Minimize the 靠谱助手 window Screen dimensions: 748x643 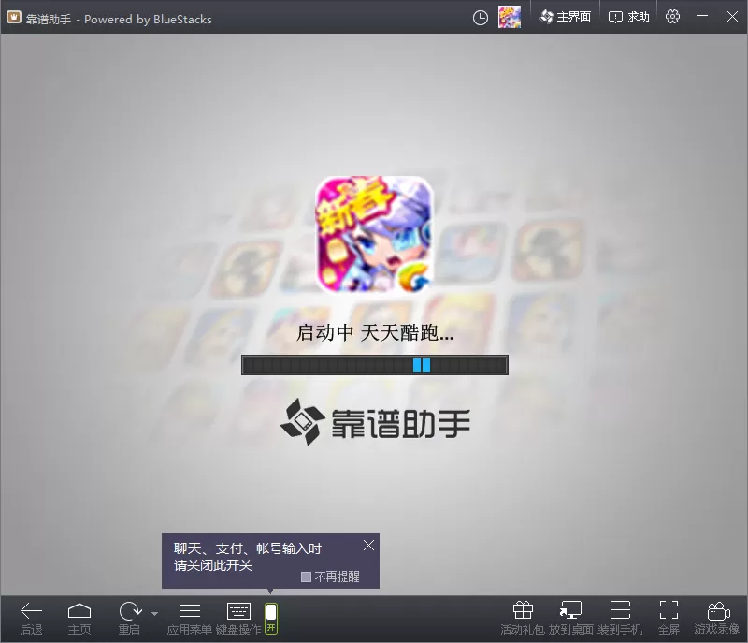702,16
